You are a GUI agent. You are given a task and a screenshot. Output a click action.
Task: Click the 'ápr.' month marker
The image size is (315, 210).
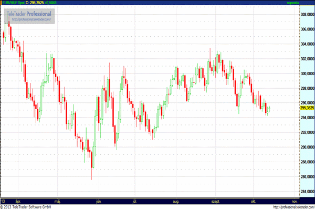(x=18, y=201)
